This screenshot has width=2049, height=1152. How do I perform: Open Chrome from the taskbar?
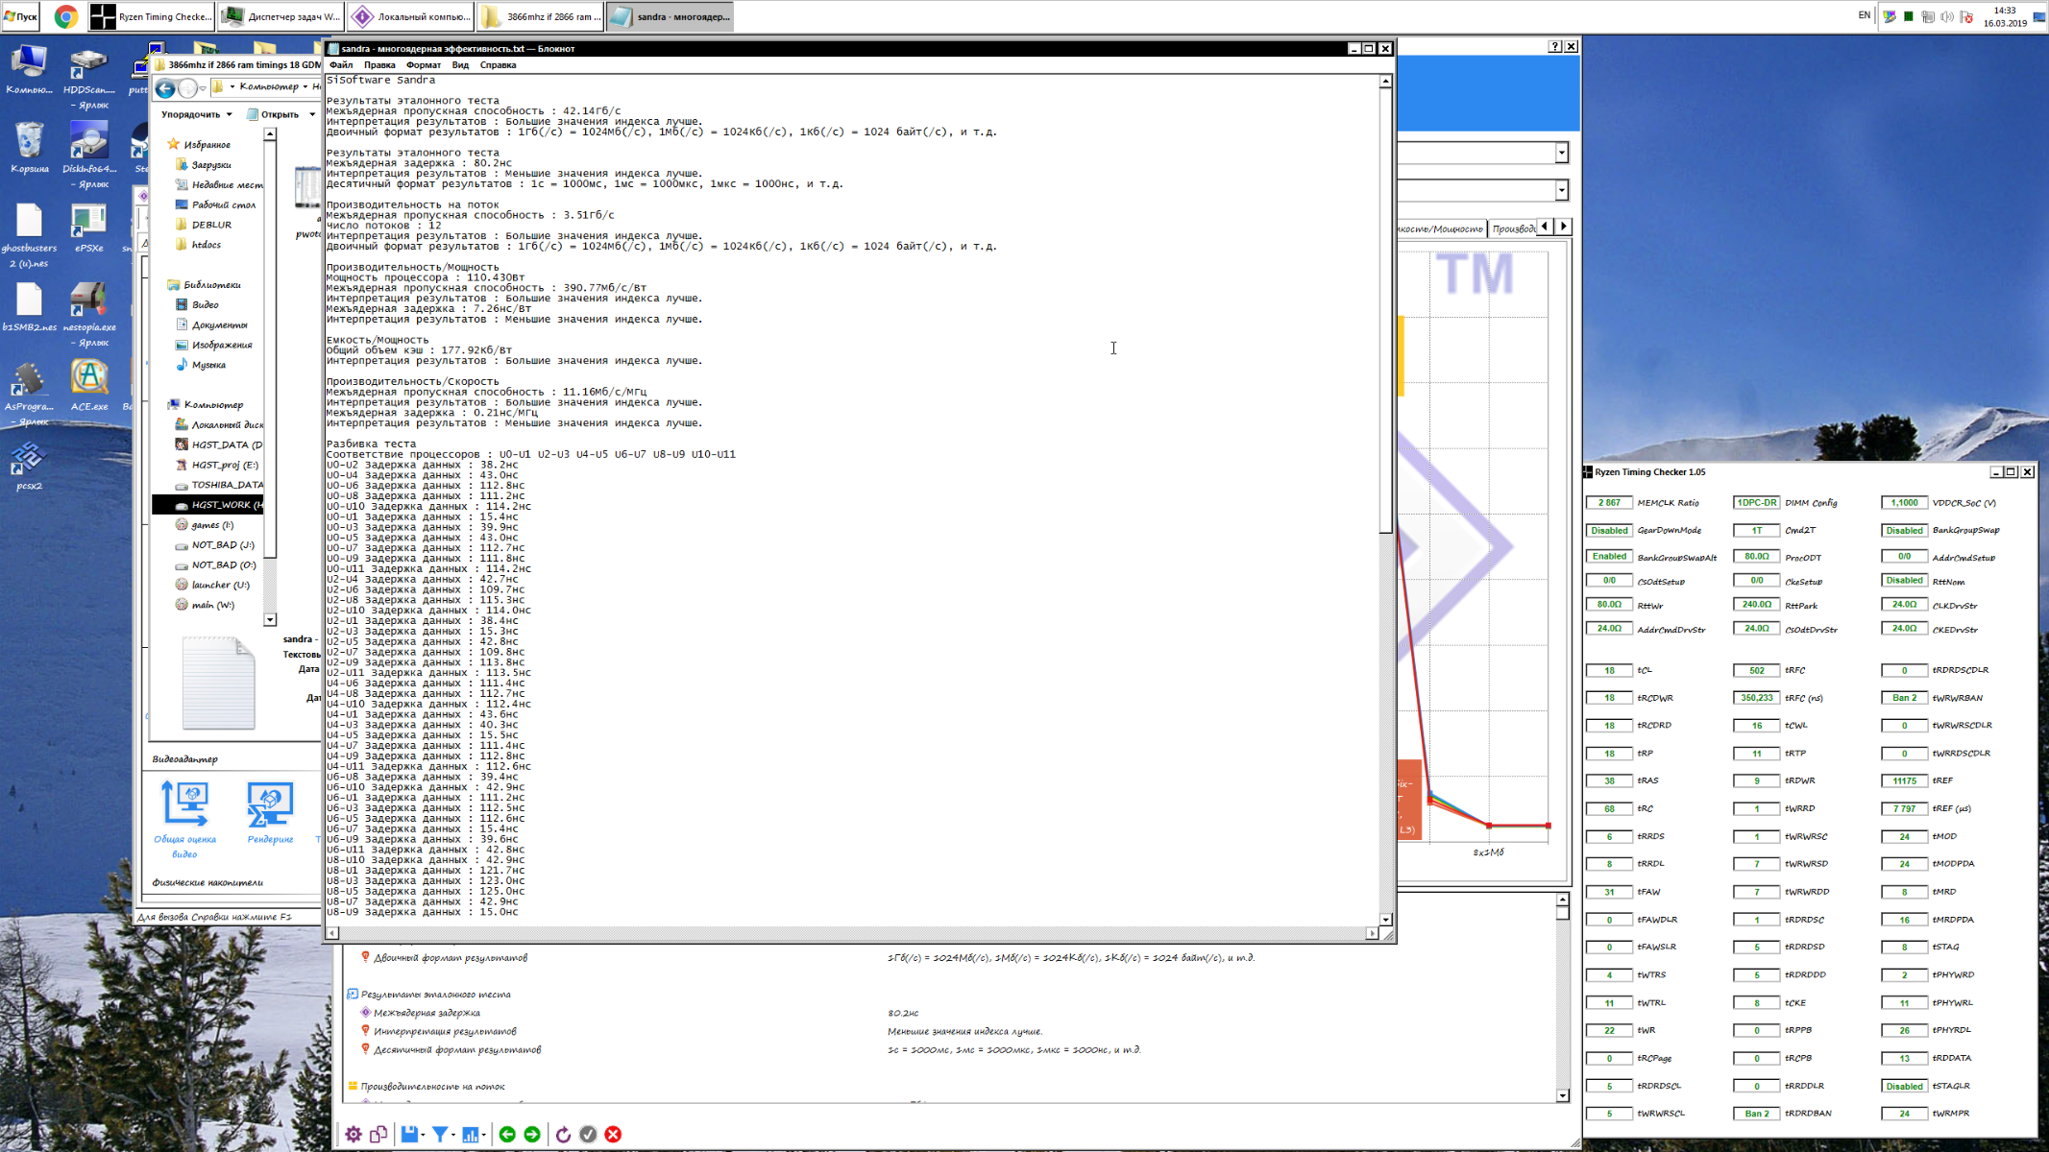tap(65, 16)
